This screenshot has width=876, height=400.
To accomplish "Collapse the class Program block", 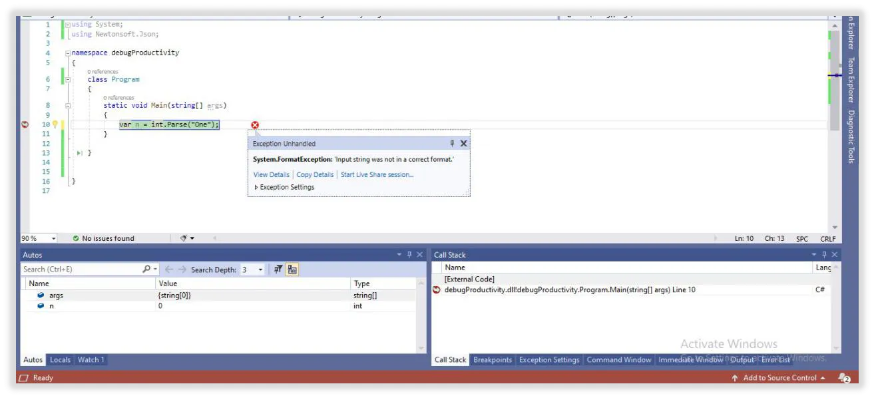I will (x=67, y=79).
